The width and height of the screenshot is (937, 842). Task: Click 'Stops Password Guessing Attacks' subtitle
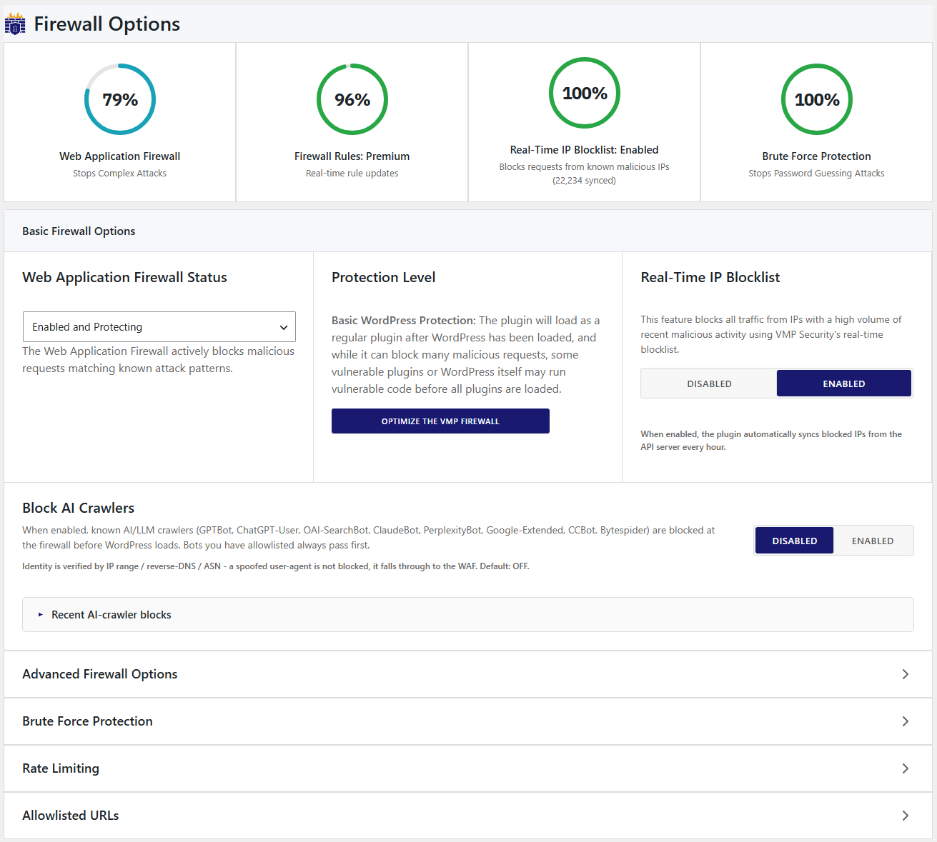tap(817, 174)
